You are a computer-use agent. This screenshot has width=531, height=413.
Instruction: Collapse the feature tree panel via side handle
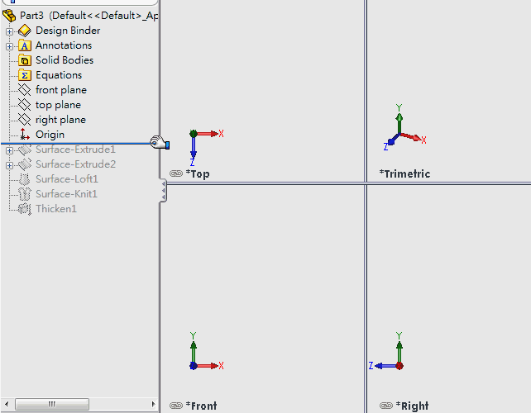pyautogui.click(x=163, y=191)
